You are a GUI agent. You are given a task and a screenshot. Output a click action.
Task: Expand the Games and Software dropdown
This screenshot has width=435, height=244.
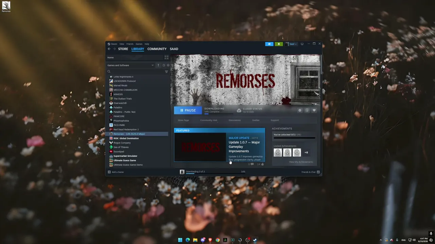coord(130,65)
